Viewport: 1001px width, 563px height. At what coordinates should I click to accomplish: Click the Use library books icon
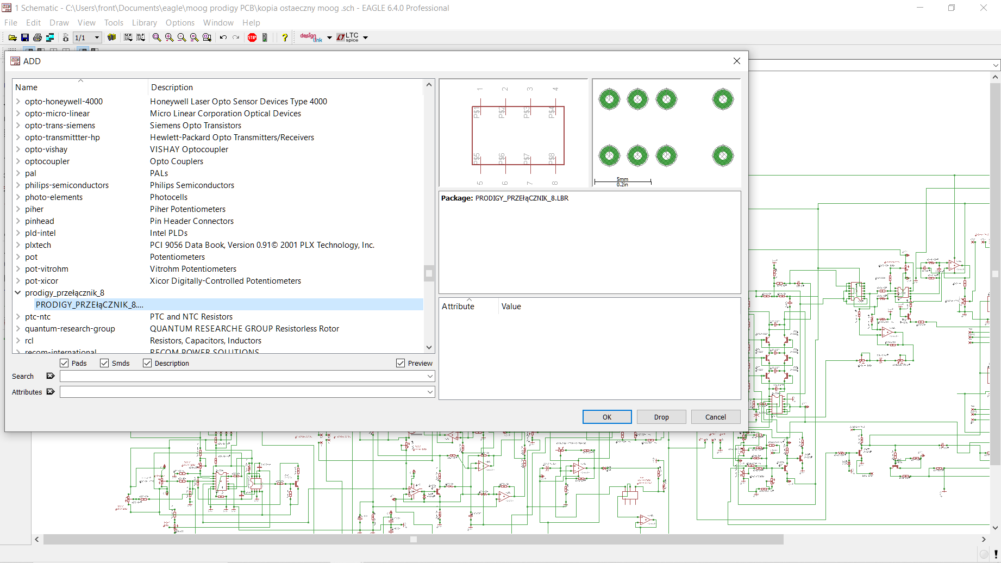(x=112, y=37)
